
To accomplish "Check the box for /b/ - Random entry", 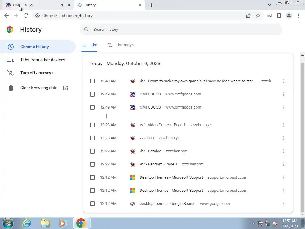I will [x=92, y=164].
